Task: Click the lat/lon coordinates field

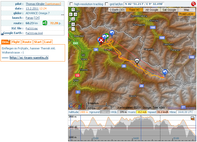Action: (x=144, y=4)
